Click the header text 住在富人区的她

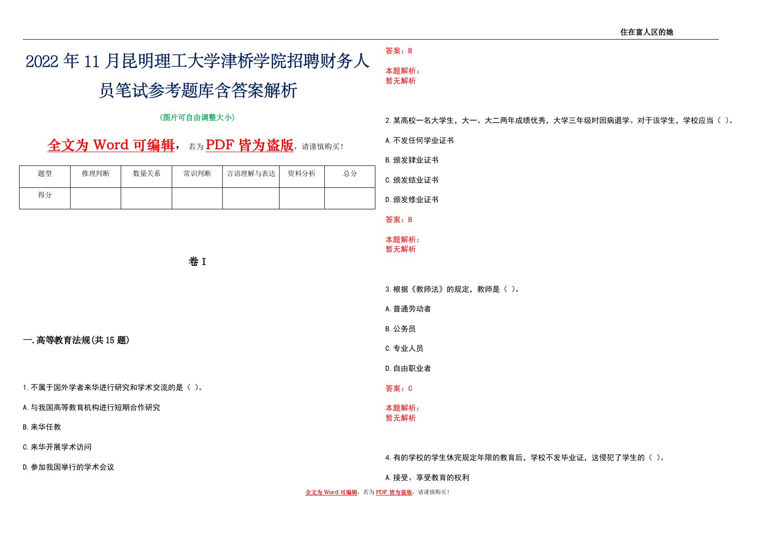click(646, 32)
